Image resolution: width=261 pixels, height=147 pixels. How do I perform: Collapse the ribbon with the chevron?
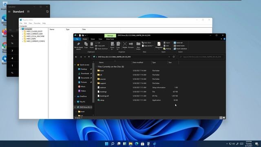pos(221,39)
